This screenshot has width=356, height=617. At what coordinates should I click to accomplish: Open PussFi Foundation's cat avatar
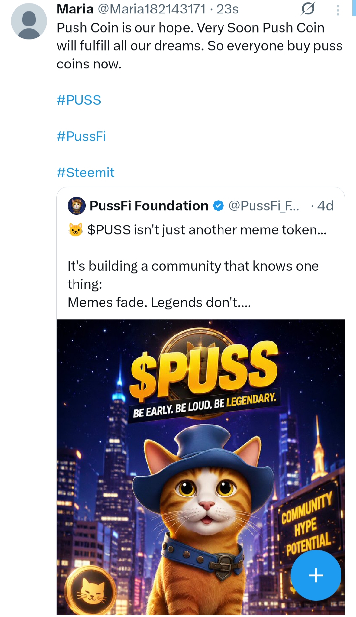(x=76, y=206)
